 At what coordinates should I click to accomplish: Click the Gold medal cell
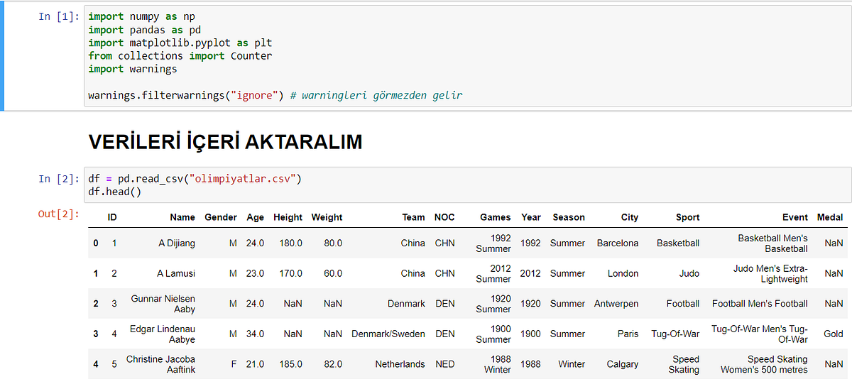point(834,334)
